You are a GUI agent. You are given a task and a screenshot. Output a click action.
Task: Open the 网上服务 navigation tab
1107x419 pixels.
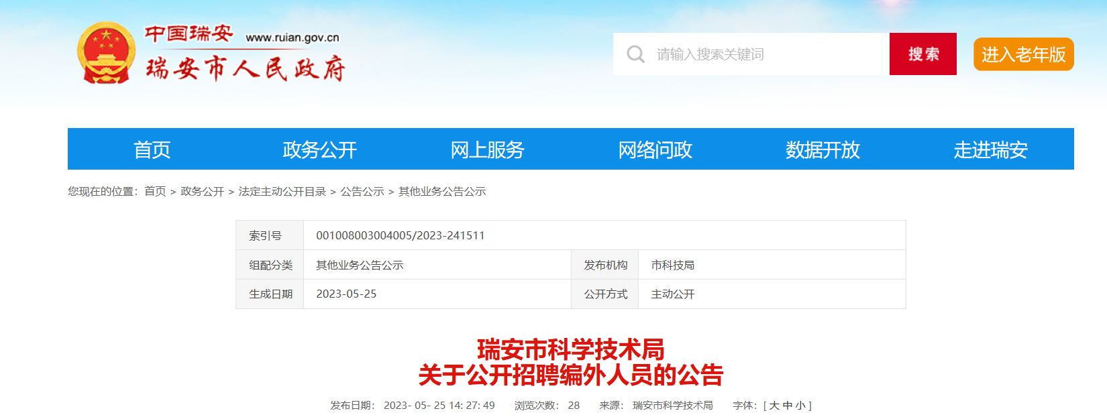487,149
